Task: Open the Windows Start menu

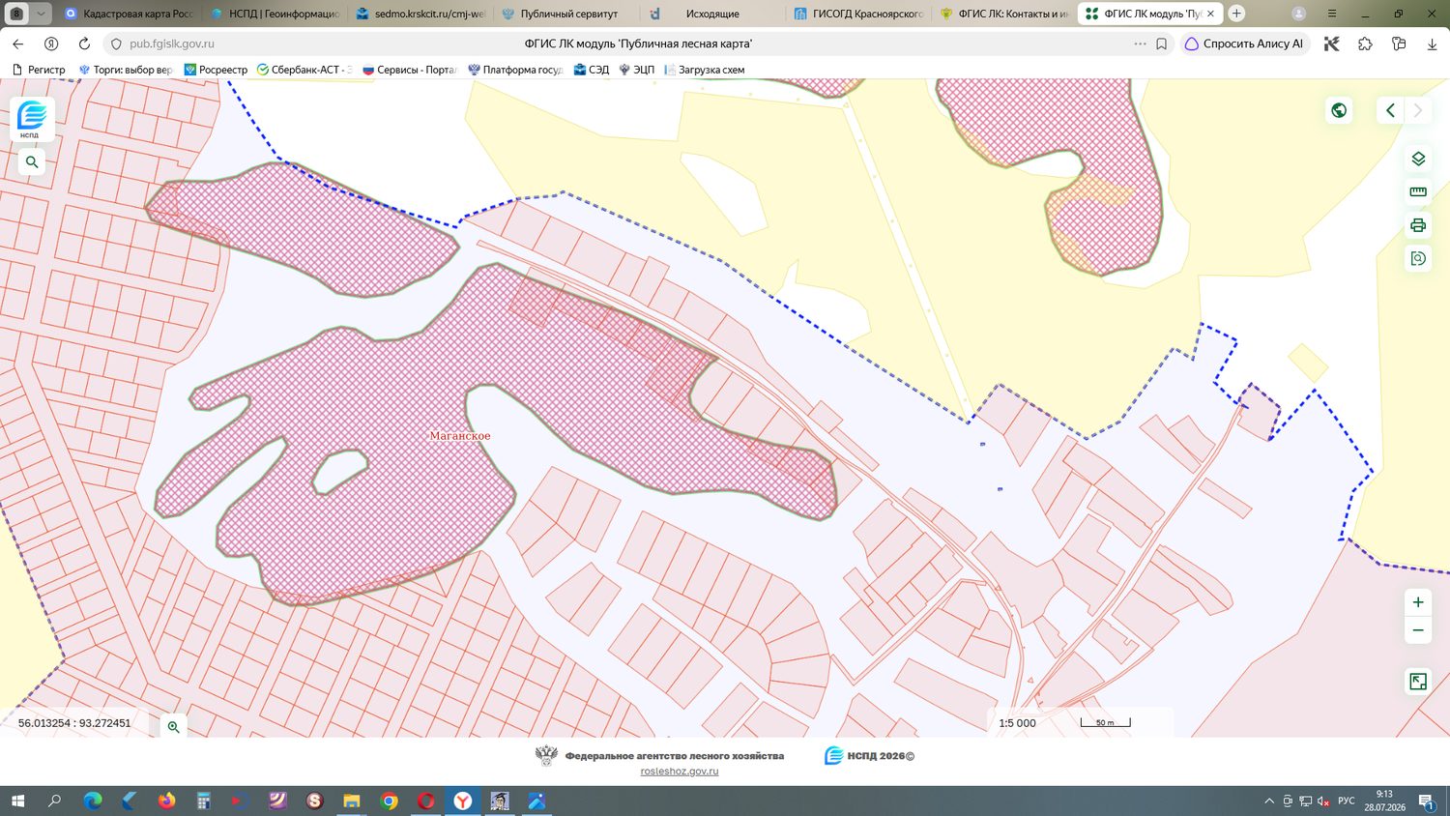Action: [16, 801]
